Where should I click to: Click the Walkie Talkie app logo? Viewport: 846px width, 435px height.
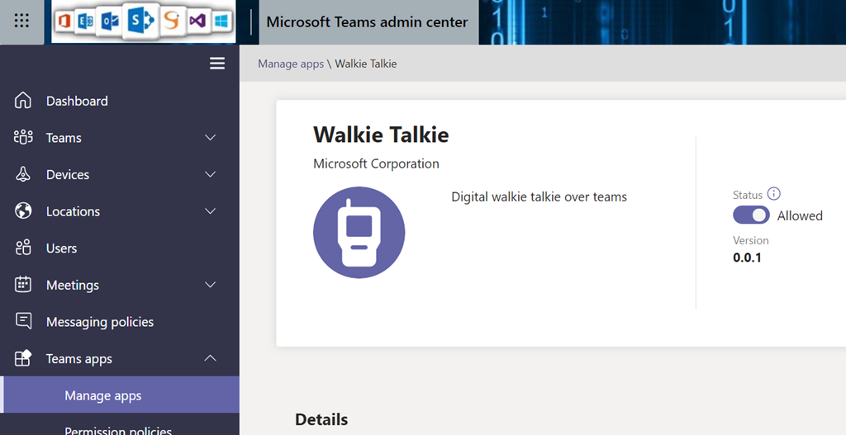pyautogui.click(x=359, y=232)
